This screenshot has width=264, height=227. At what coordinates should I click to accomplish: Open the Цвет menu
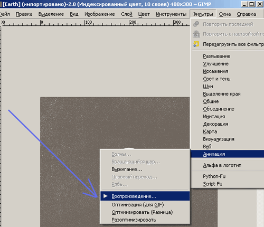[x=144, y=14]
